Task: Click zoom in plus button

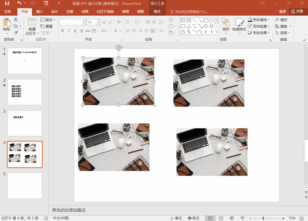Action: click(283, 218)
